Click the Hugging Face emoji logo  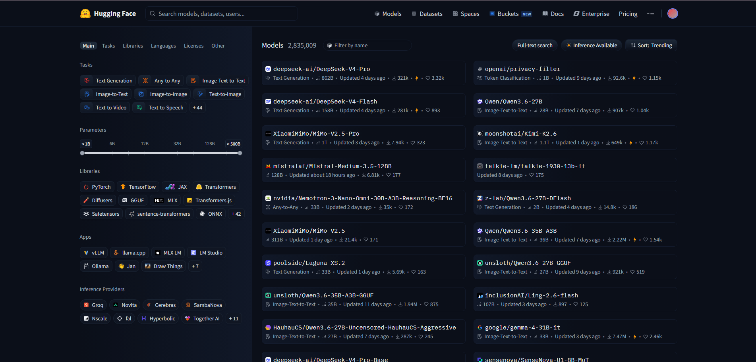[x=85, y=13]
